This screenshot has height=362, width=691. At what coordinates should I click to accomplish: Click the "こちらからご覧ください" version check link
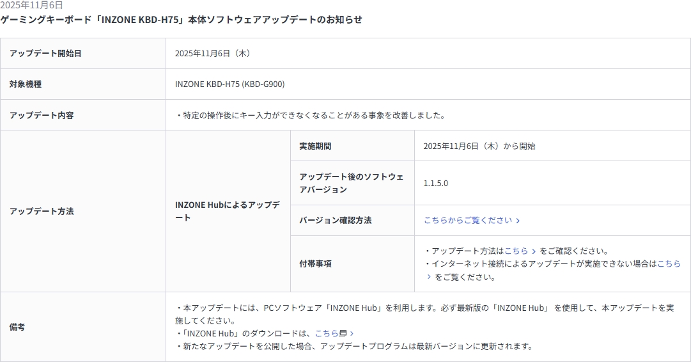467,220
